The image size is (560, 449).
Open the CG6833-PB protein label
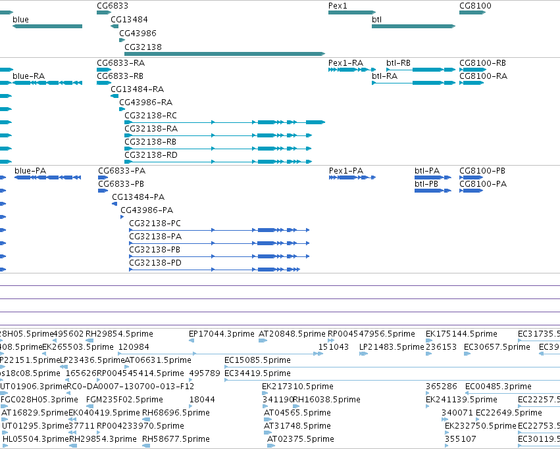coord(121,184)
